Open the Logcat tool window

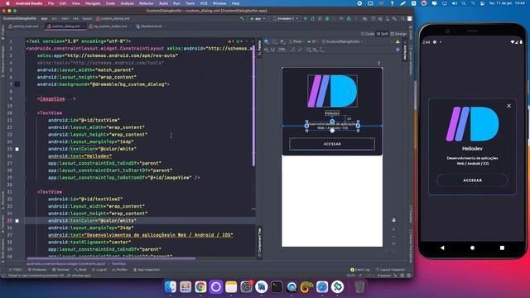(x=99, y=270)
